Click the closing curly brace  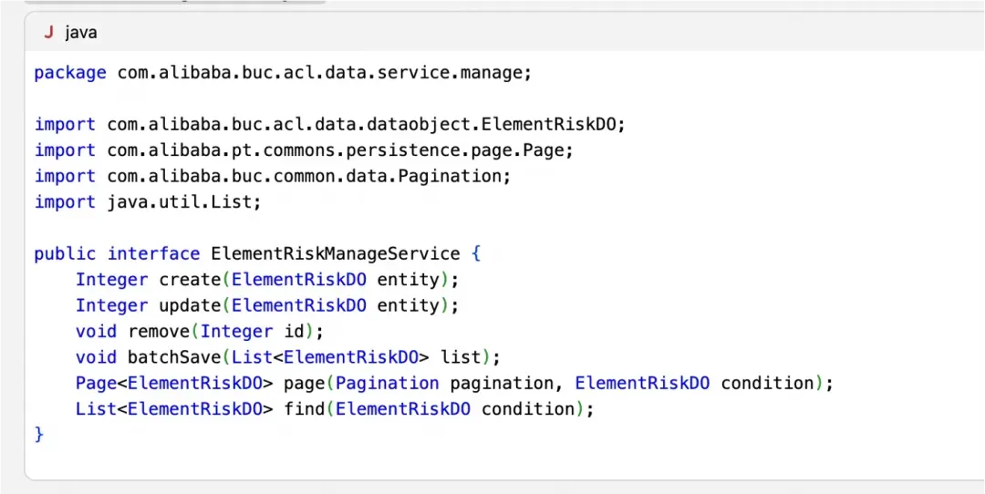tap(39, 435)
